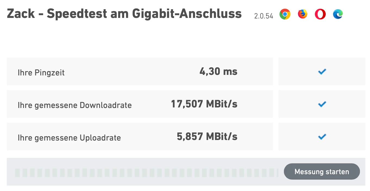Click the Google Chrome browser icon
The height and width of the screenshot is (191, 370).
(x=285, y=14)
